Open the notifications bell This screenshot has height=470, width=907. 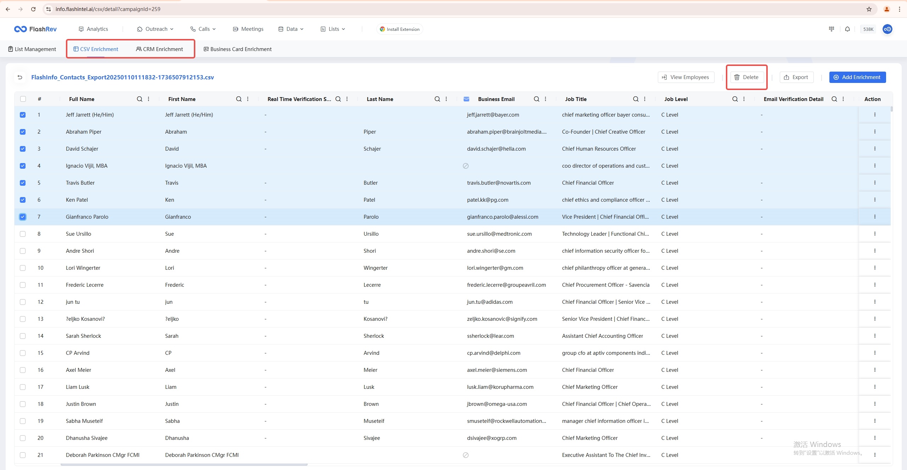(847, 29)
